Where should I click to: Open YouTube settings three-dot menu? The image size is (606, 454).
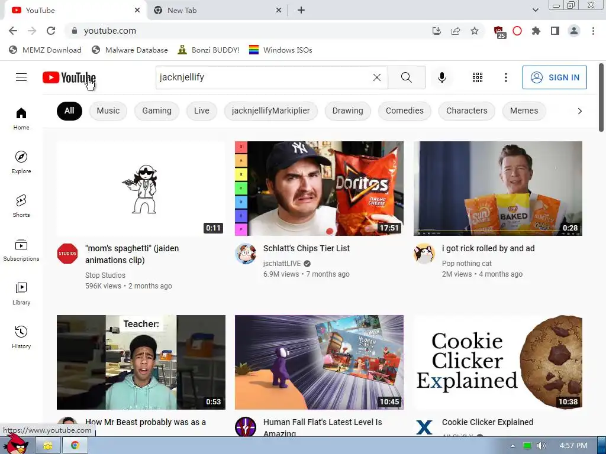505,77
